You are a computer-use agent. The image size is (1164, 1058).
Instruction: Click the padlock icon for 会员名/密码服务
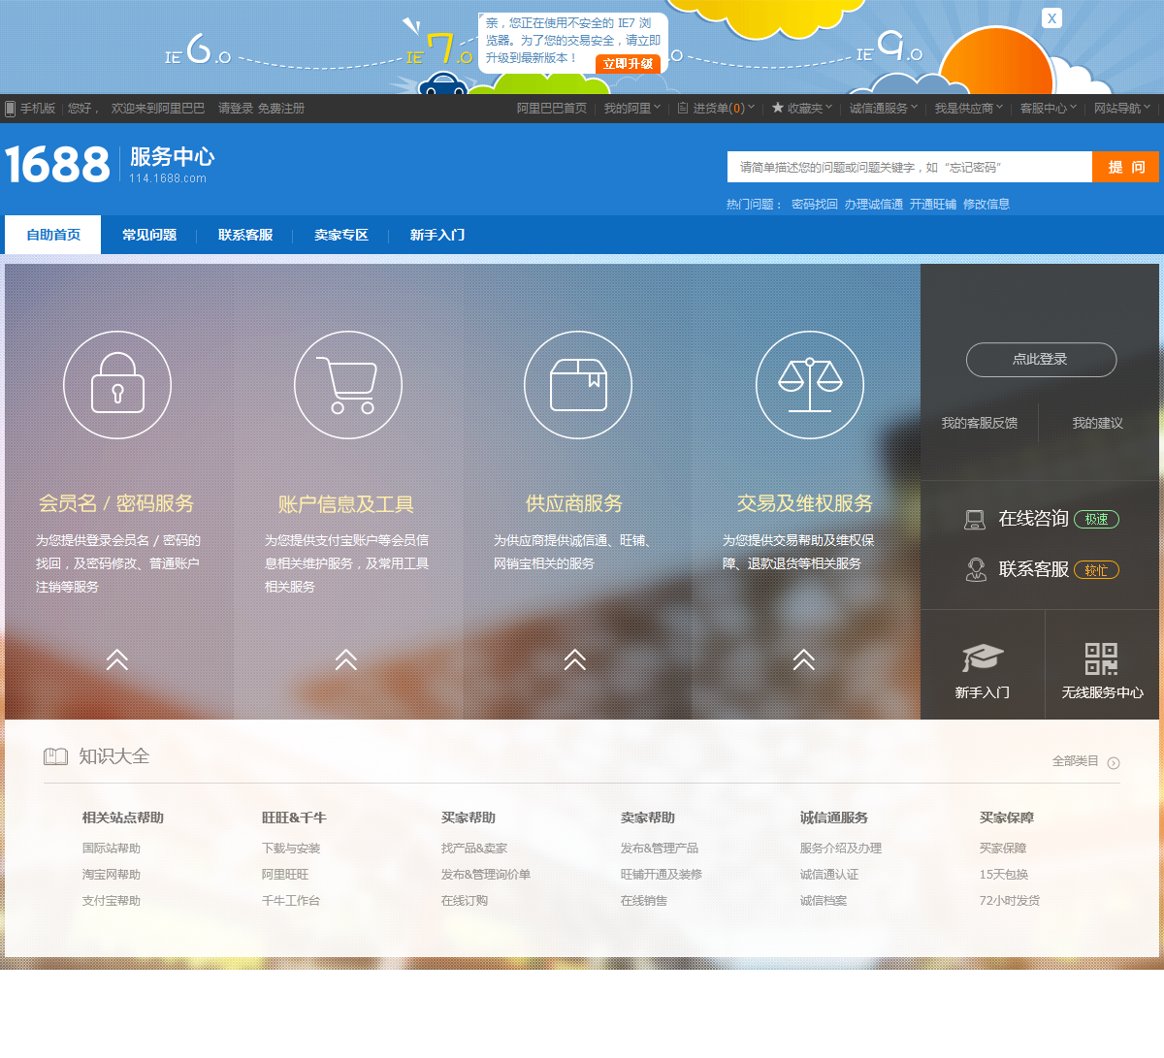tap(117, 385)
